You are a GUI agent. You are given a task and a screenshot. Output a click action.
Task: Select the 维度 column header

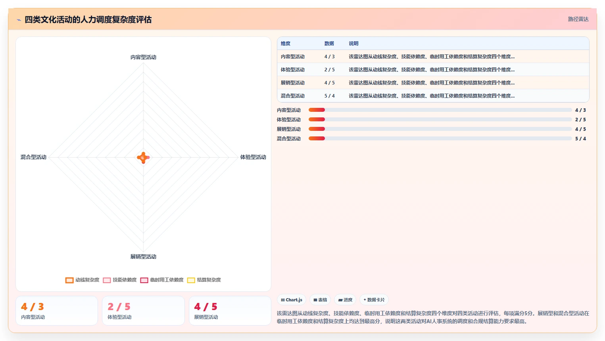(x=286, y=44)
